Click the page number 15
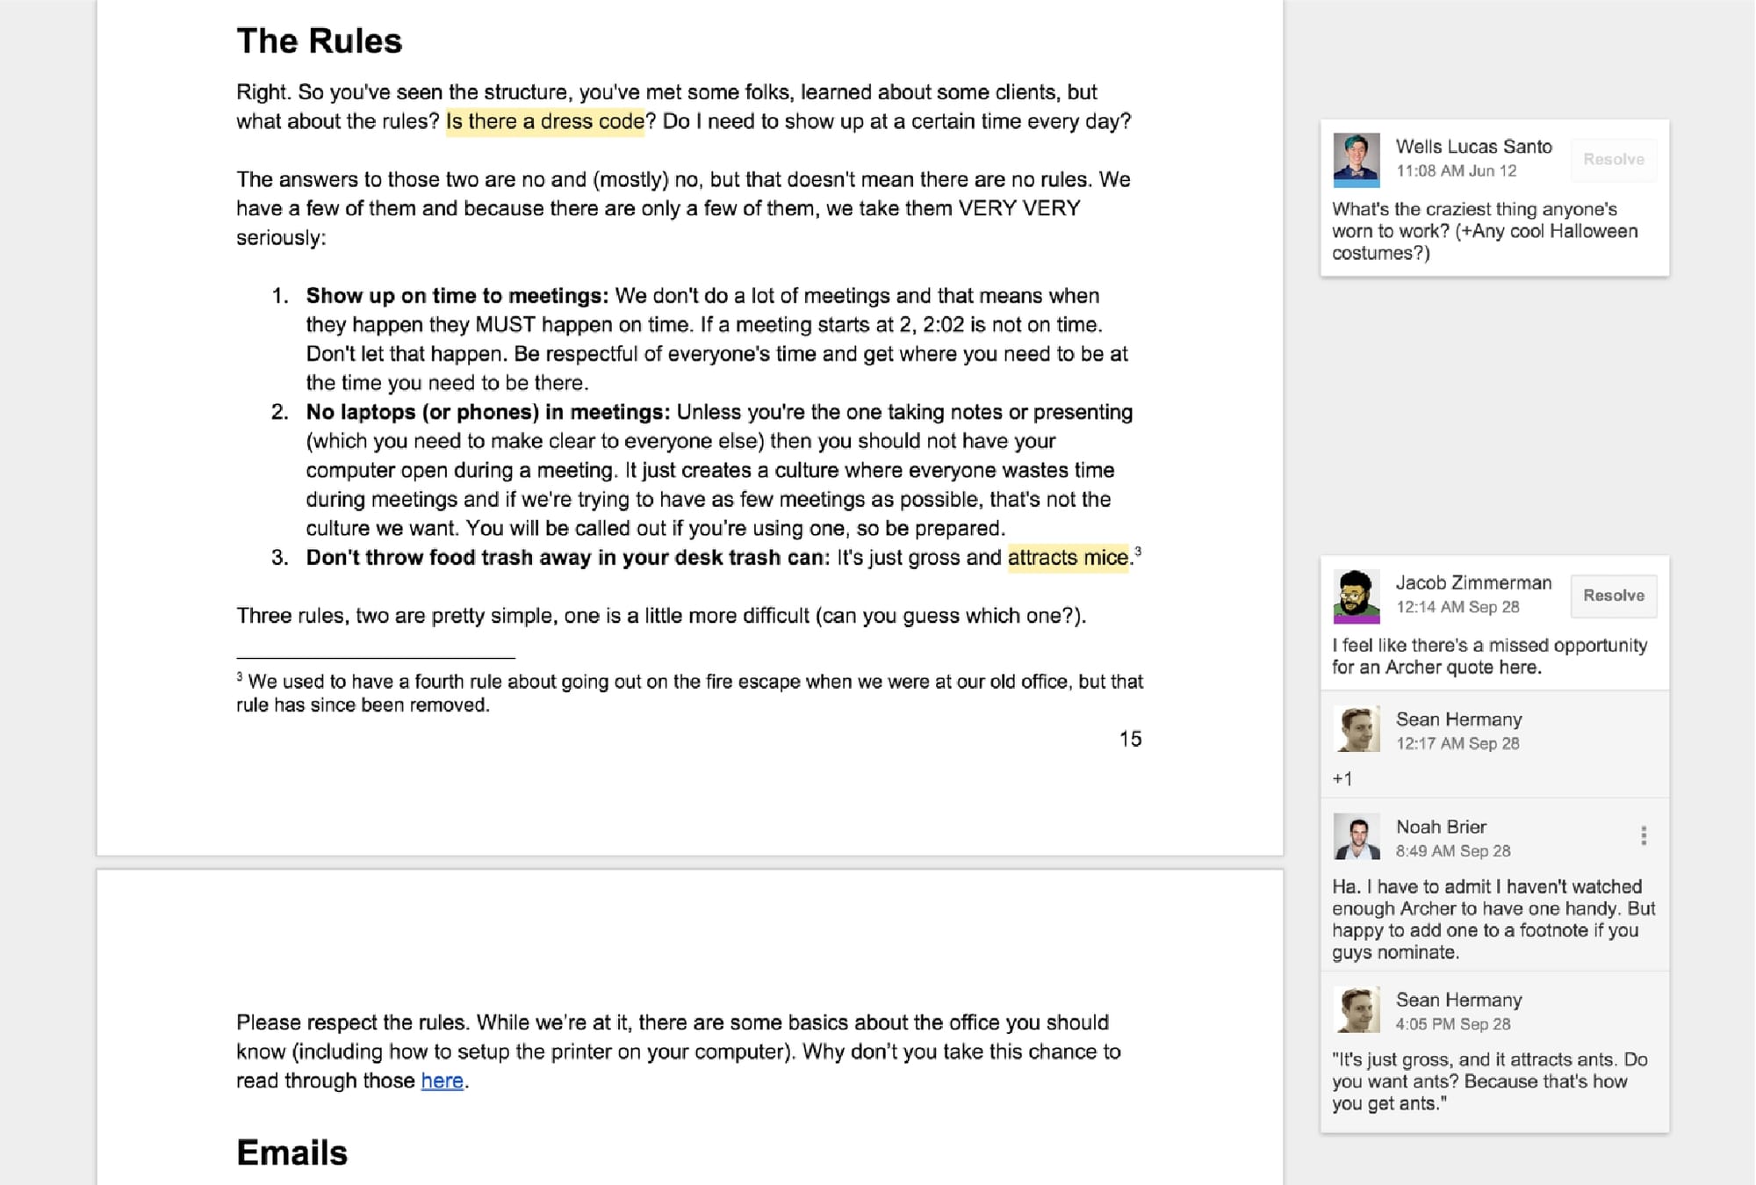Screen dimensions: 1756x1185 pos(1130,739)
